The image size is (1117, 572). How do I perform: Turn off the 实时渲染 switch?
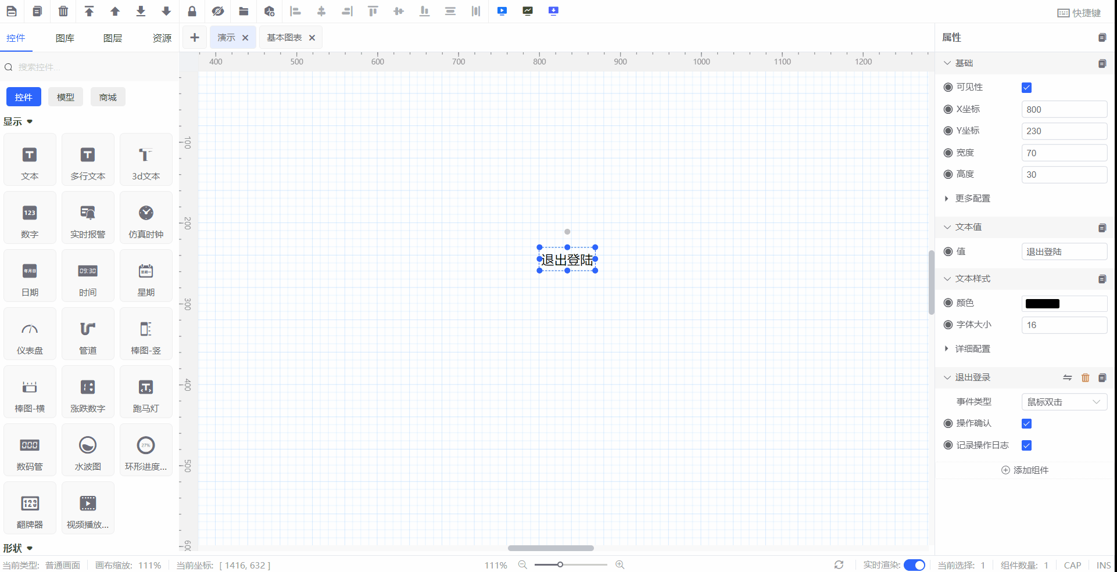pyautogui.click(x=914, y=565)
